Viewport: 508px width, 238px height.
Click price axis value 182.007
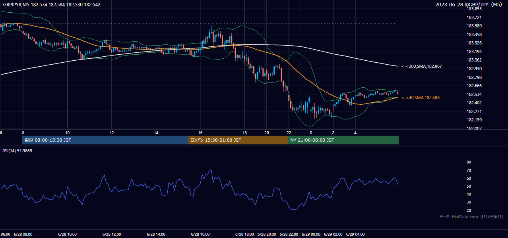474,129
